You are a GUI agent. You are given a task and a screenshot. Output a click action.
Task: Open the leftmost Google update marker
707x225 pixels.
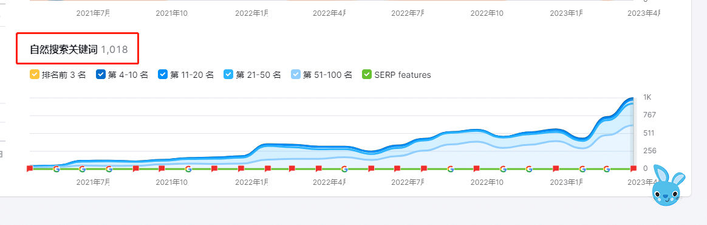click(56, 168)
